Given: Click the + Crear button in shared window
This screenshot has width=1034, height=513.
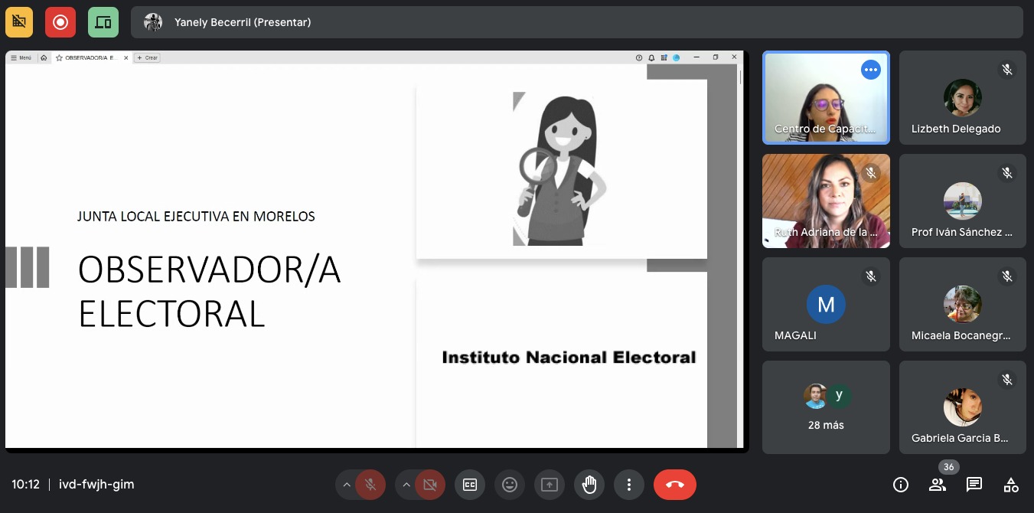Looking at the screenshot, I should pos(147,57).
